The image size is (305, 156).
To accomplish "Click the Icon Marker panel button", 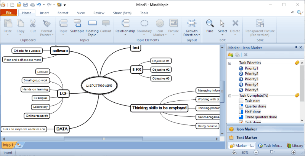I will 265,129.
